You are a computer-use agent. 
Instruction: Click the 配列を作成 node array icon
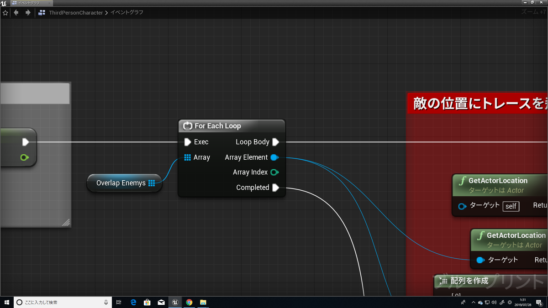tap(443, 281)
